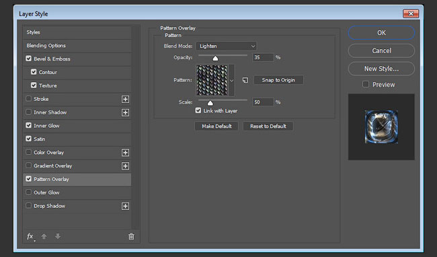The width and height of the screenshot is (437, 257).
Task: Click the Opacity slider handle
Action: [215, 58]
